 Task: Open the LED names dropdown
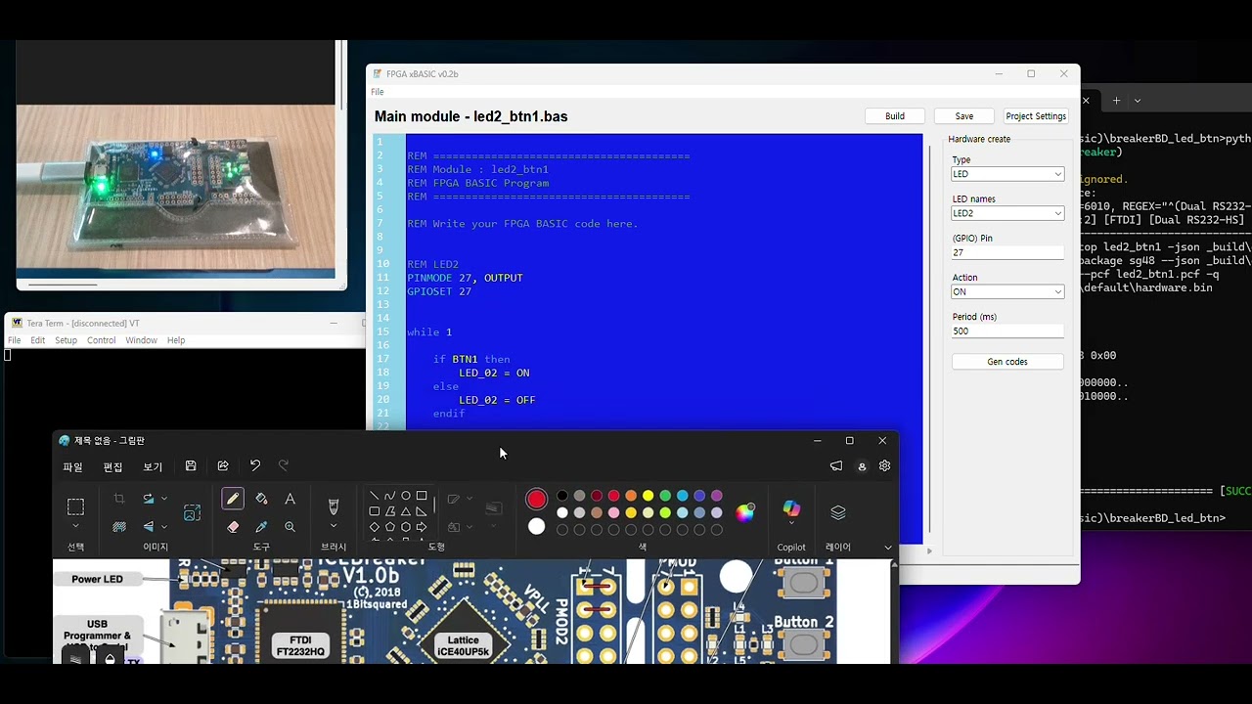(1007, 213)
